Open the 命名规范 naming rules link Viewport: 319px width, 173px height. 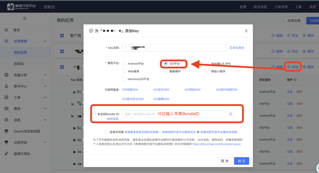tap(237, 48)
